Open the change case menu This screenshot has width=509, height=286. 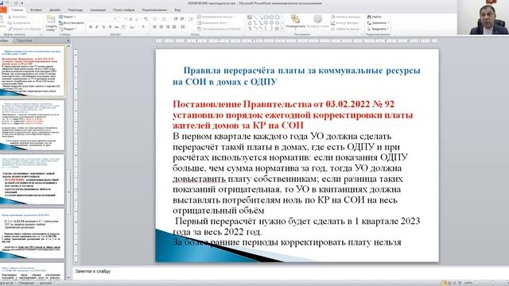coord(132,27)
